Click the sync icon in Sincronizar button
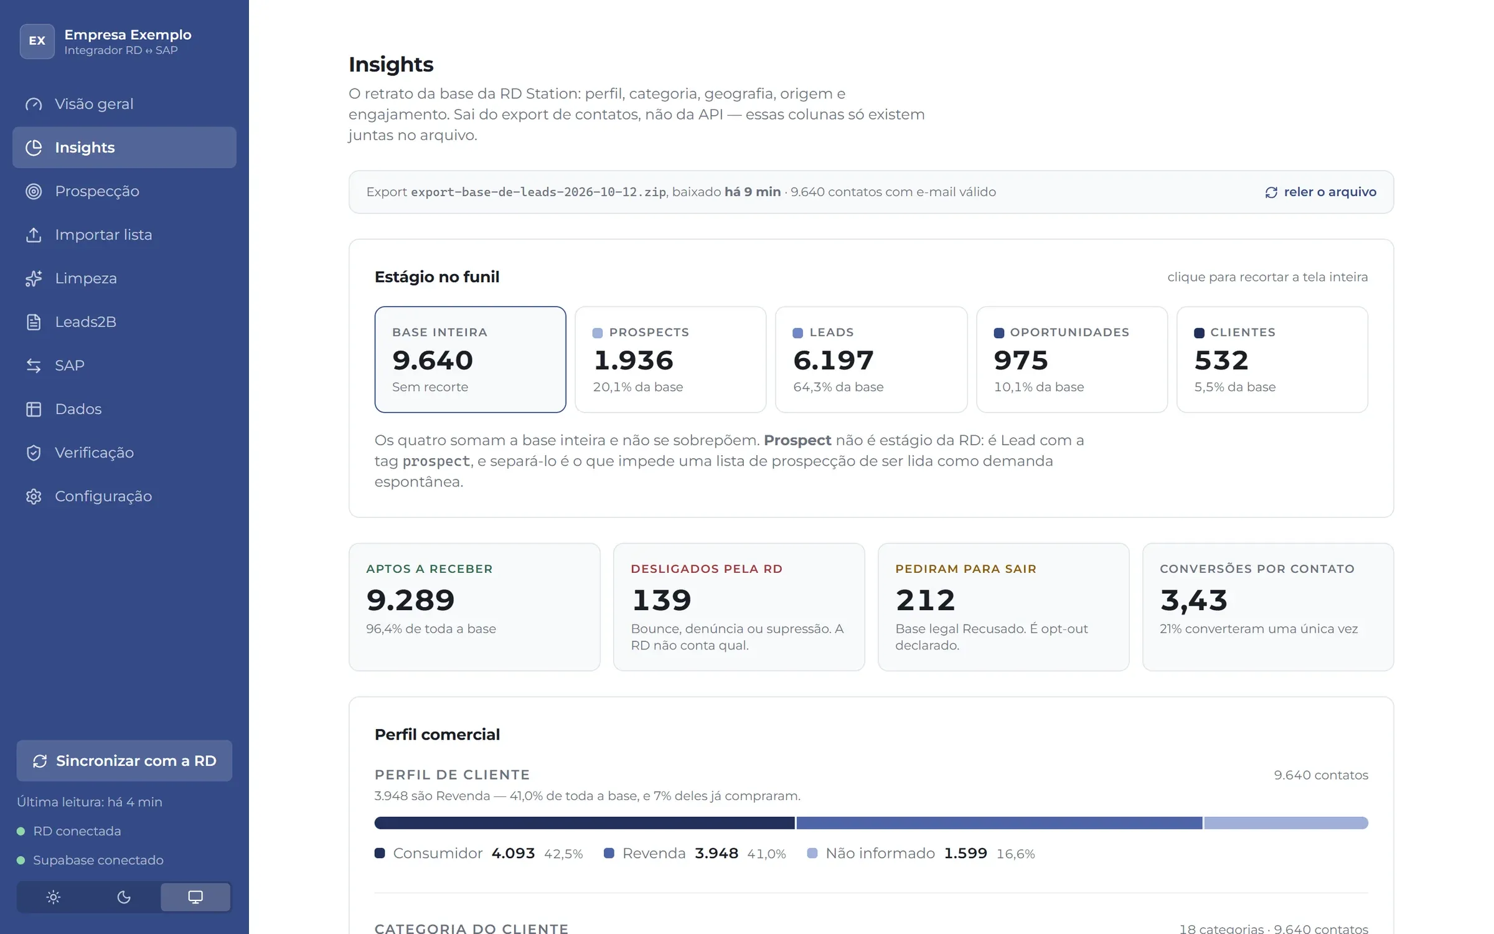 click(40, 761)
